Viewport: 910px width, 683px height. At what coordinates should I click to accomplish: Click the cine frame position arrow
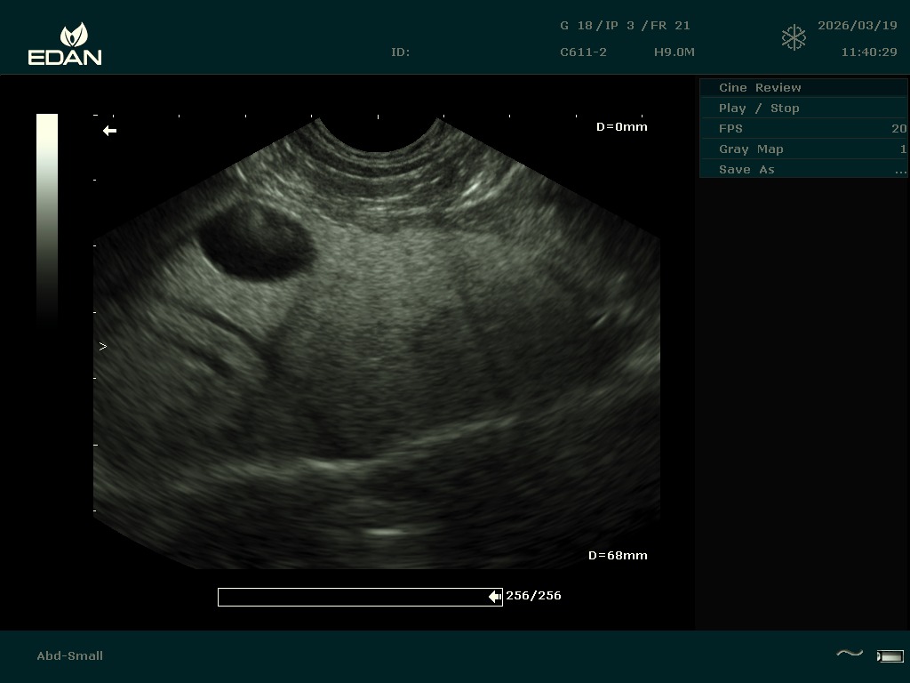point(495,597)
